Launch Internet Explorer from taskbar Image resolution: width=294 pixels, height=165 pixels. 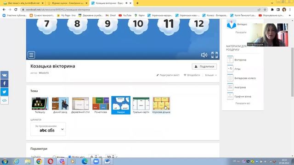click(17, 161)
